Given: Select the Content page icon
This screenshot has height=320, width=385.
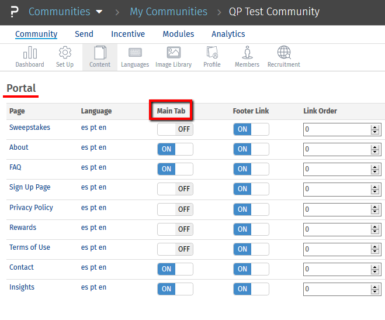Looking at the screenshot, I should (100, 57).
